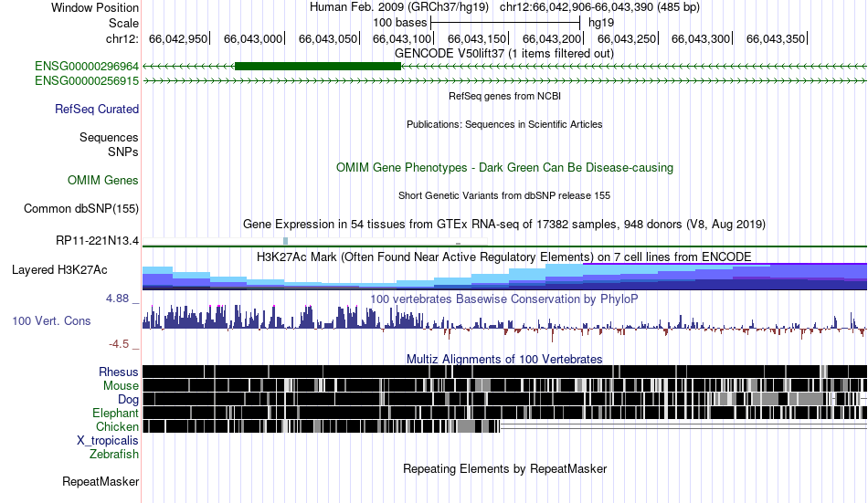This screenshot has height=503, width=868.
Task: Click the chr12:66,042,906-66,043,390 position text
Action: point(599,7)
